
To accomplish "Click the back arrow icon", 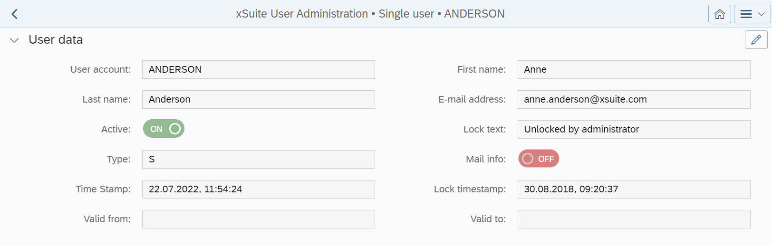I will point(14,14).
